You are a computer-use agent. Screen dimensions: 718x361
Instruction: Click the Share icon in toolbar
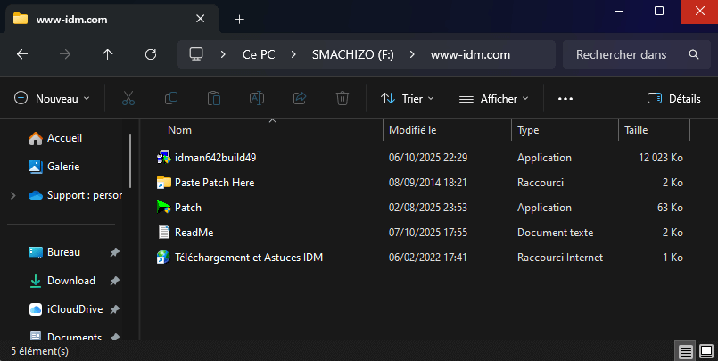tap(300, 98)
